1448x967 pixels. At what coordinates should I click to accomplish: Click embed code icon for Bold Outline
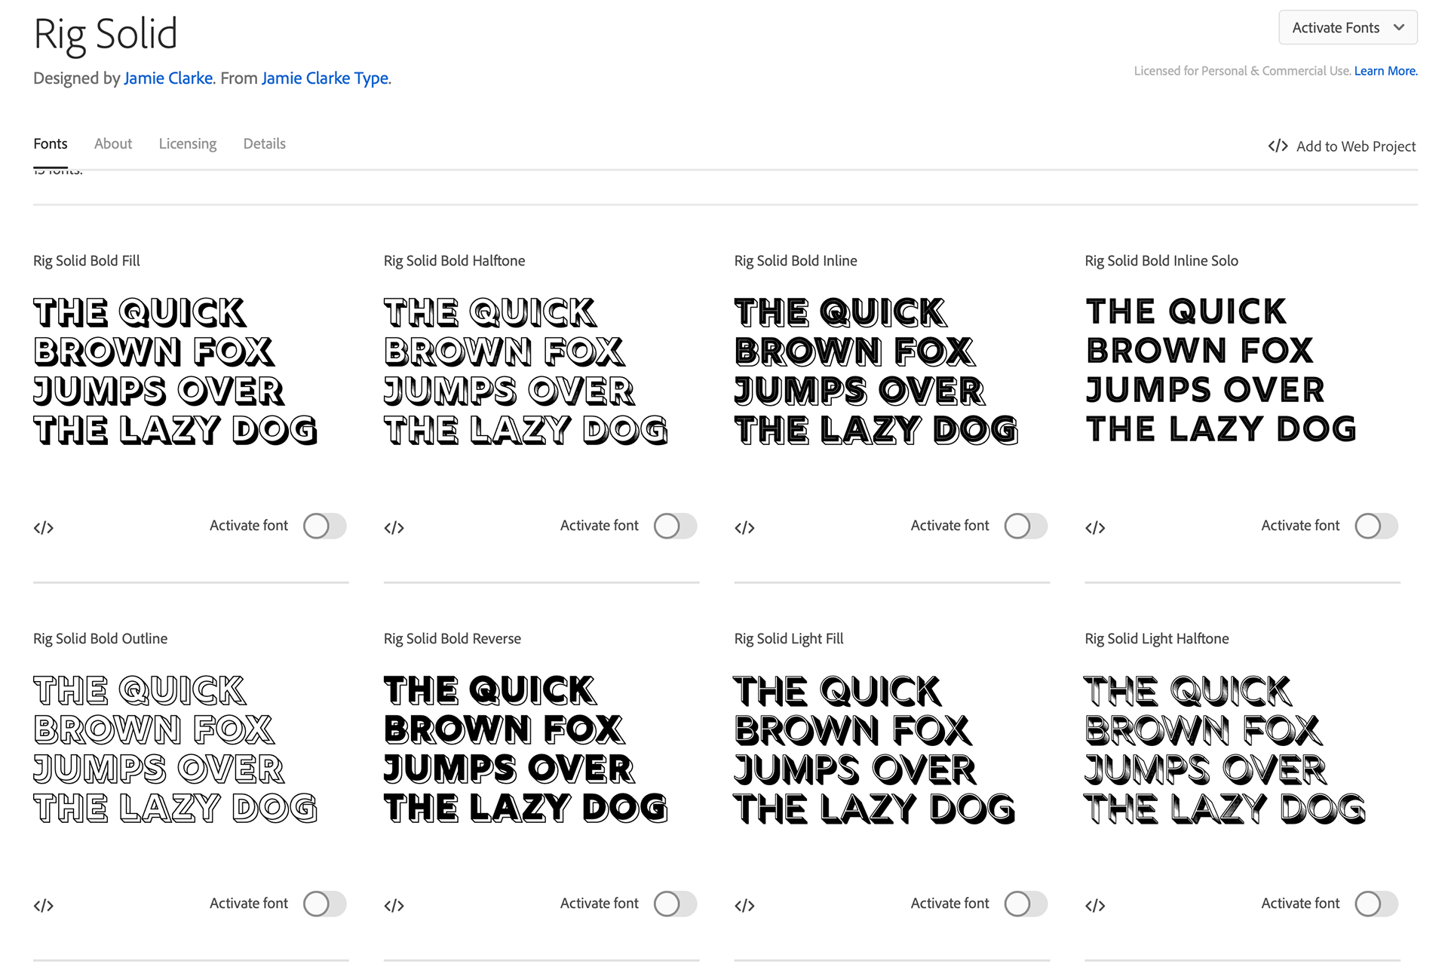(44, 906)
